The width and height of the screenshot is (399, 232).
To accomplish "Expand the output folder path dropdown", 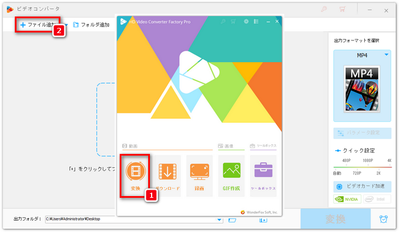I will (219, 219).
